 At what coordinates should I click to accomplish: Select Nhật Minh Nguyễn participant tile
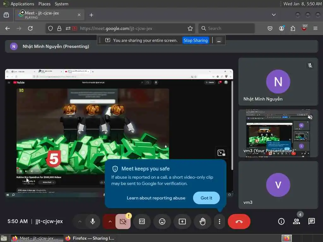[x=278, y=82]
